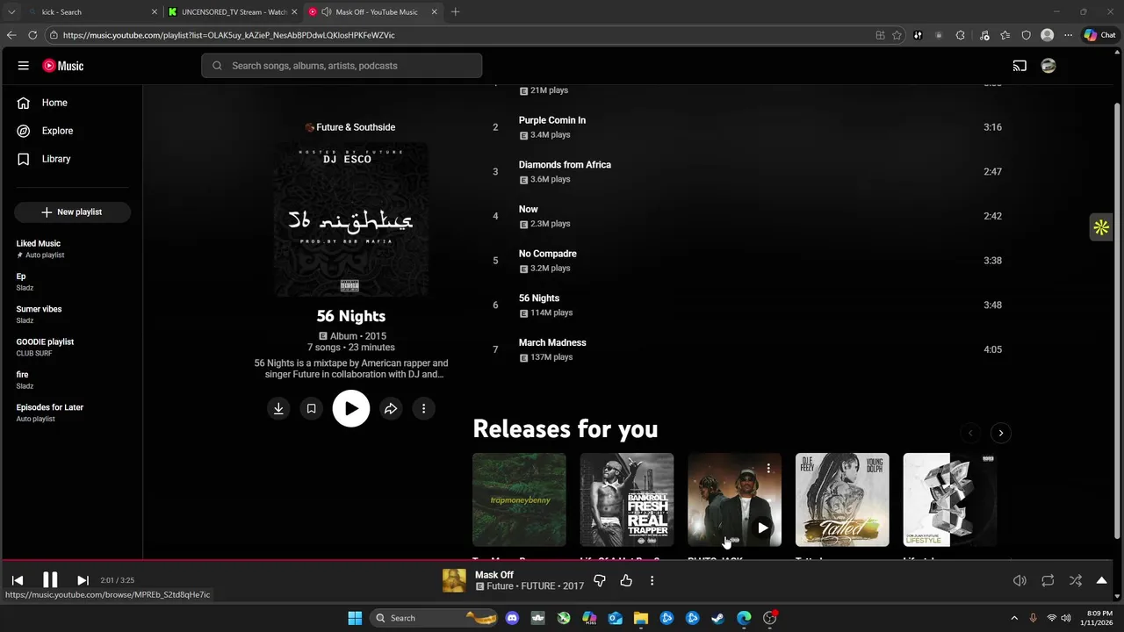The image size is (1124, 632).
Task: Open Future & Southside artist link
Action: point(356,127)
